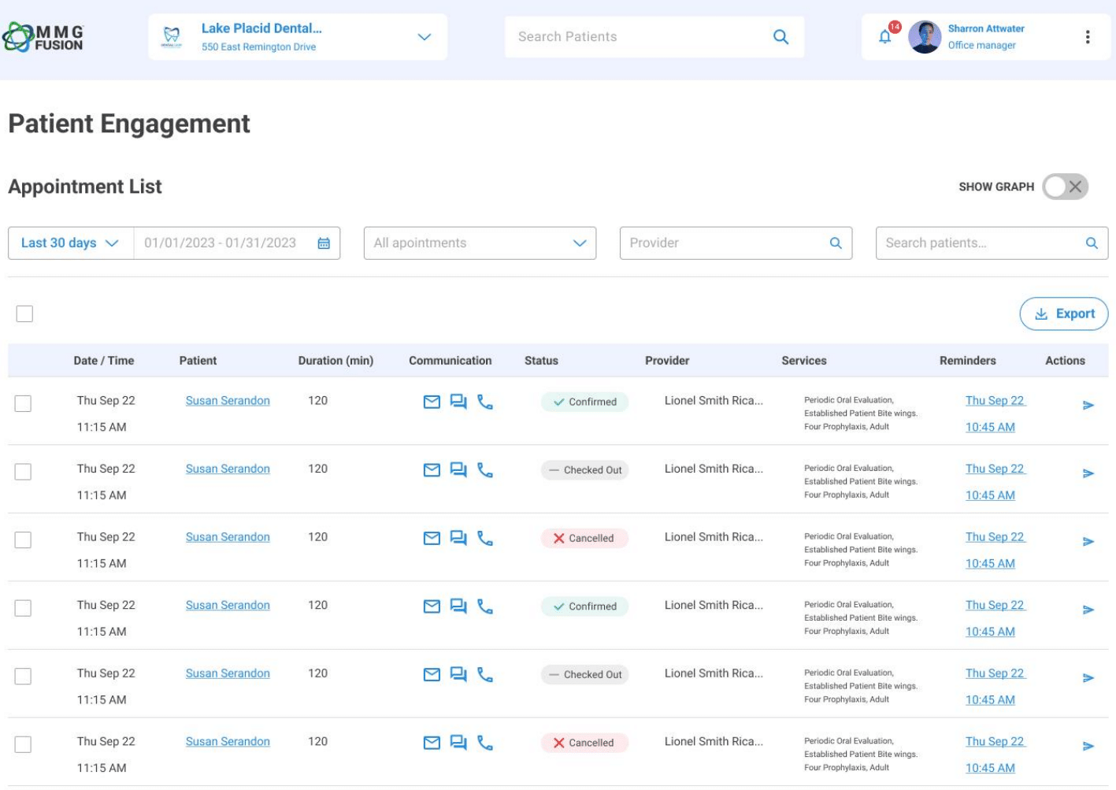Click the three-dot menu beside Sharron Attwater
1116x790 pixels.
pyautogui.click(x=1087, y=37)
